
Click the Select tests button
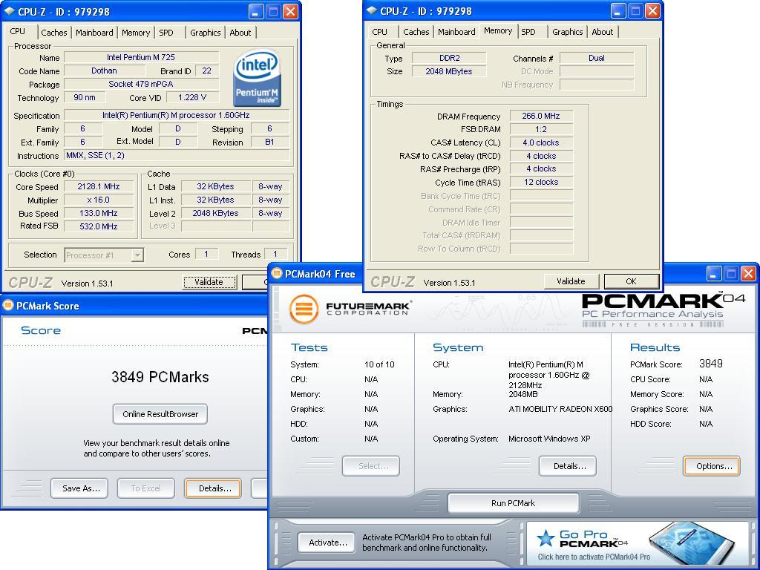371,466
